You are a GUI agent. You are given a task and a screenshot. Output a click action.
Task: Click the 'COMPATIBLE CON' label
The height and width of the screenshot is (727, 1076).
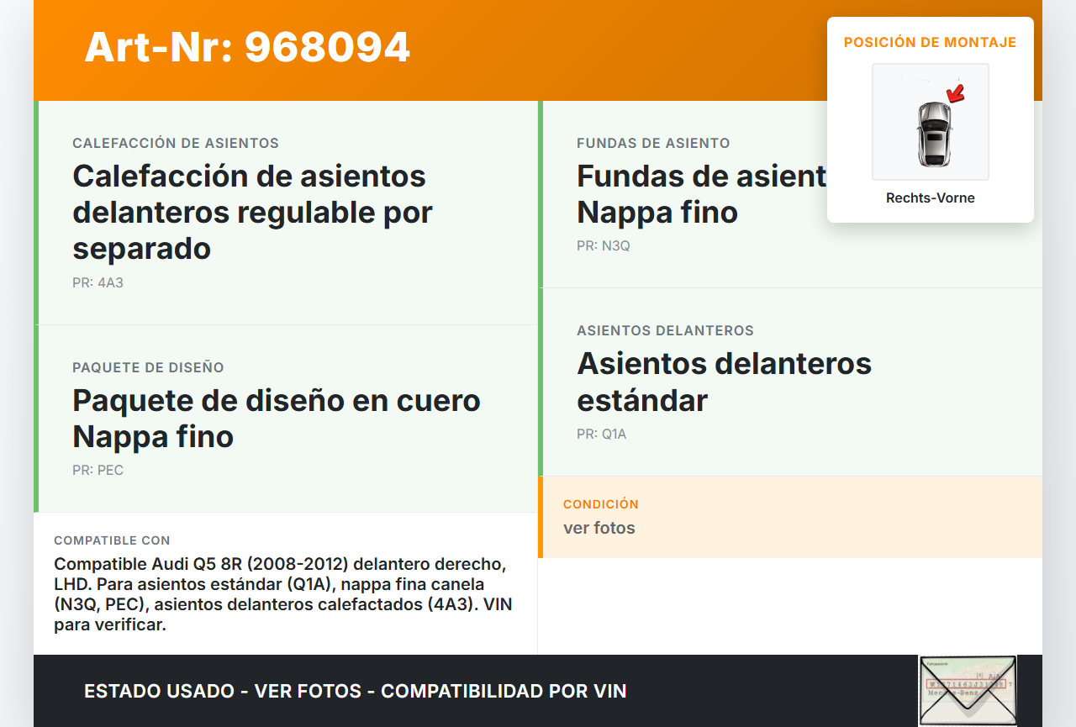tap(112, 540)
